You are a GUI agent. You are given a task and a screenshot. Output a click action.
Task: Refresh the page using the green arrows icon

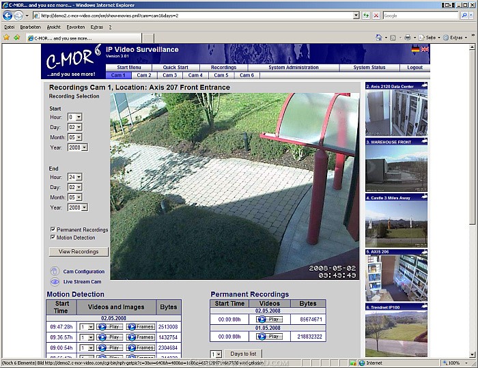366,16
